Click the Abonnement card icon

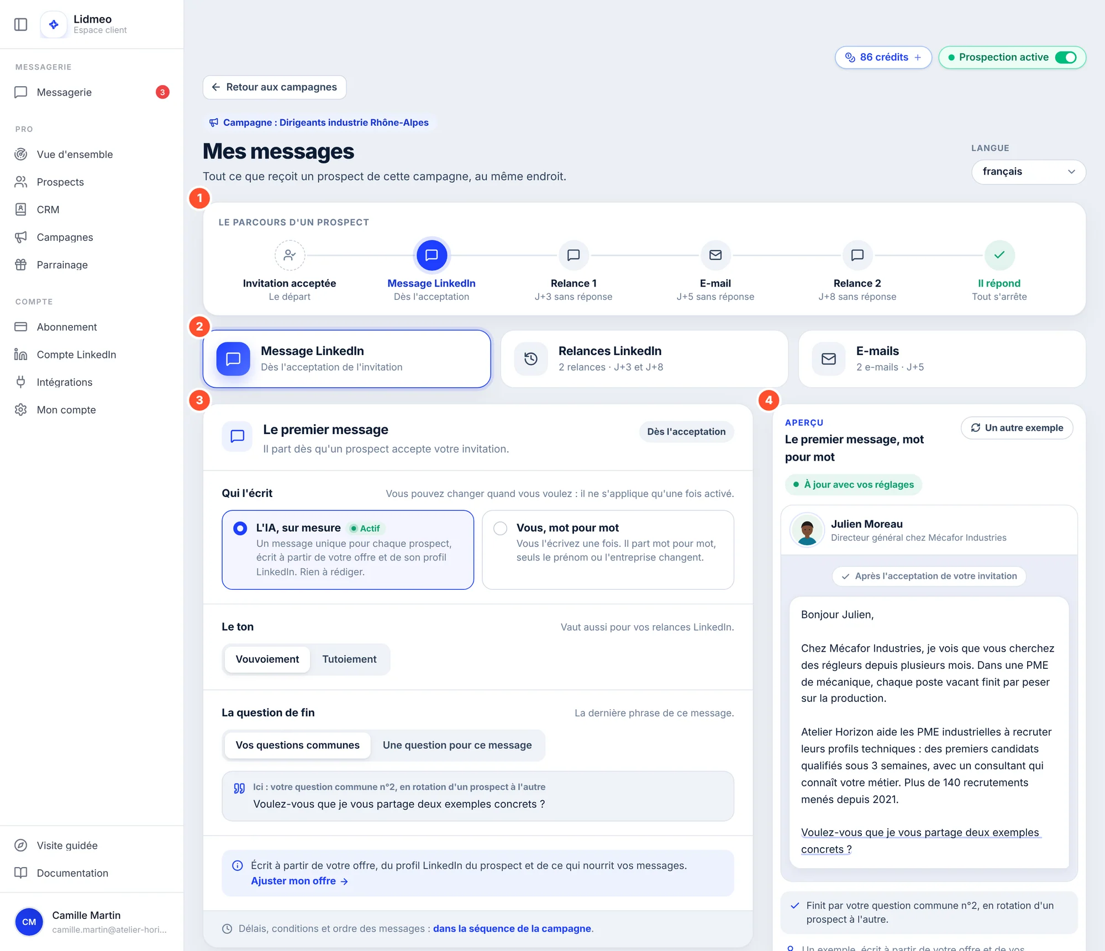tap(21, 327)
